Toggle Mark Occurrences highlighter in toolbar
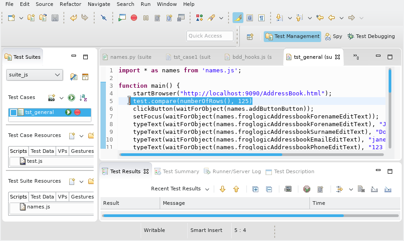This screenshot has width=404, height=241. tap(238, 18)
